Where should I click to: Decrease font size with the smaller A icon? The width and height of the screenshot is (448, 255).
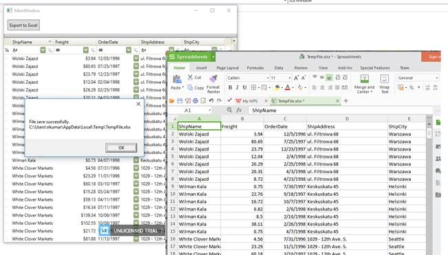tap(303, 78)
